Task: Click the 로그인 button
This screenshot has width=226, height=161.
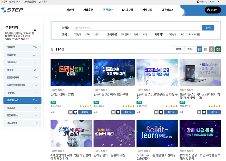Action: [212, 10]
